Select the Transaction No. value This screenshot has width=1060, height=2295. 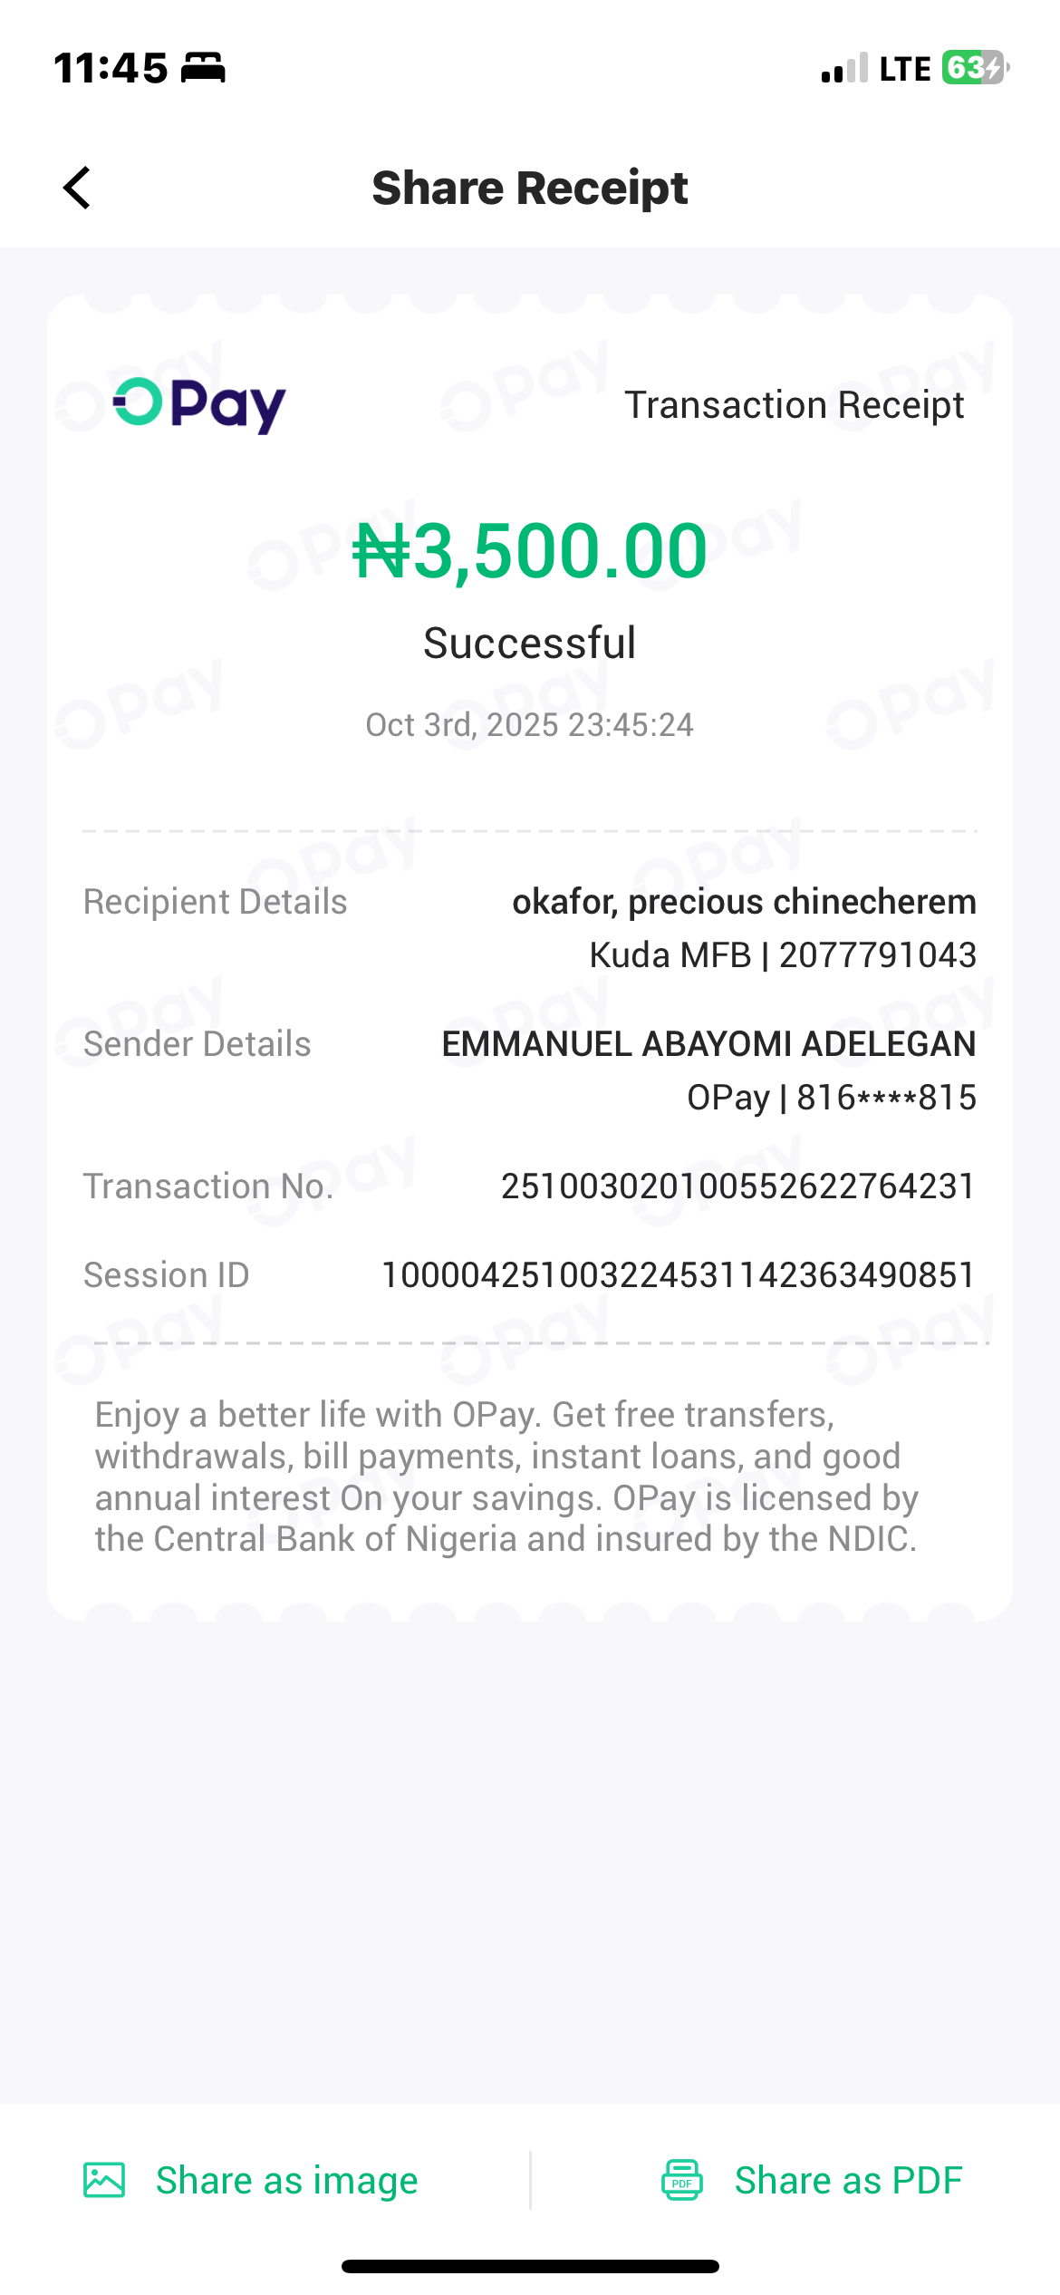737,1186
